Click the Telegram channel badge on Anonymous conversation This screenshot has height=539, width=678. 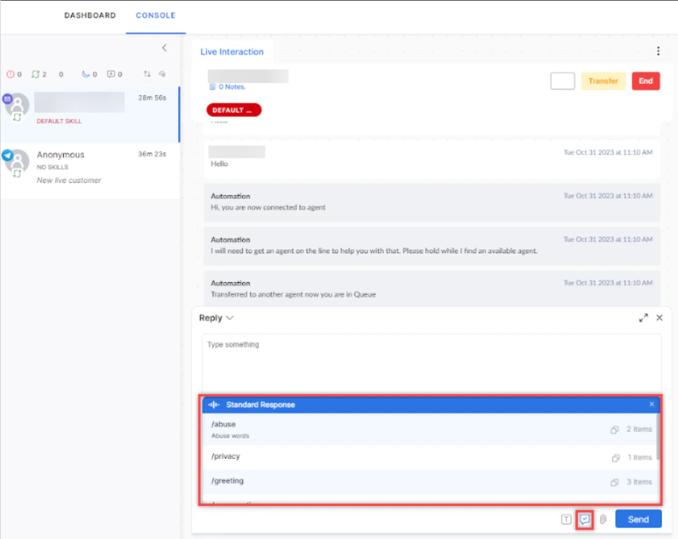[x=7, y=155]
